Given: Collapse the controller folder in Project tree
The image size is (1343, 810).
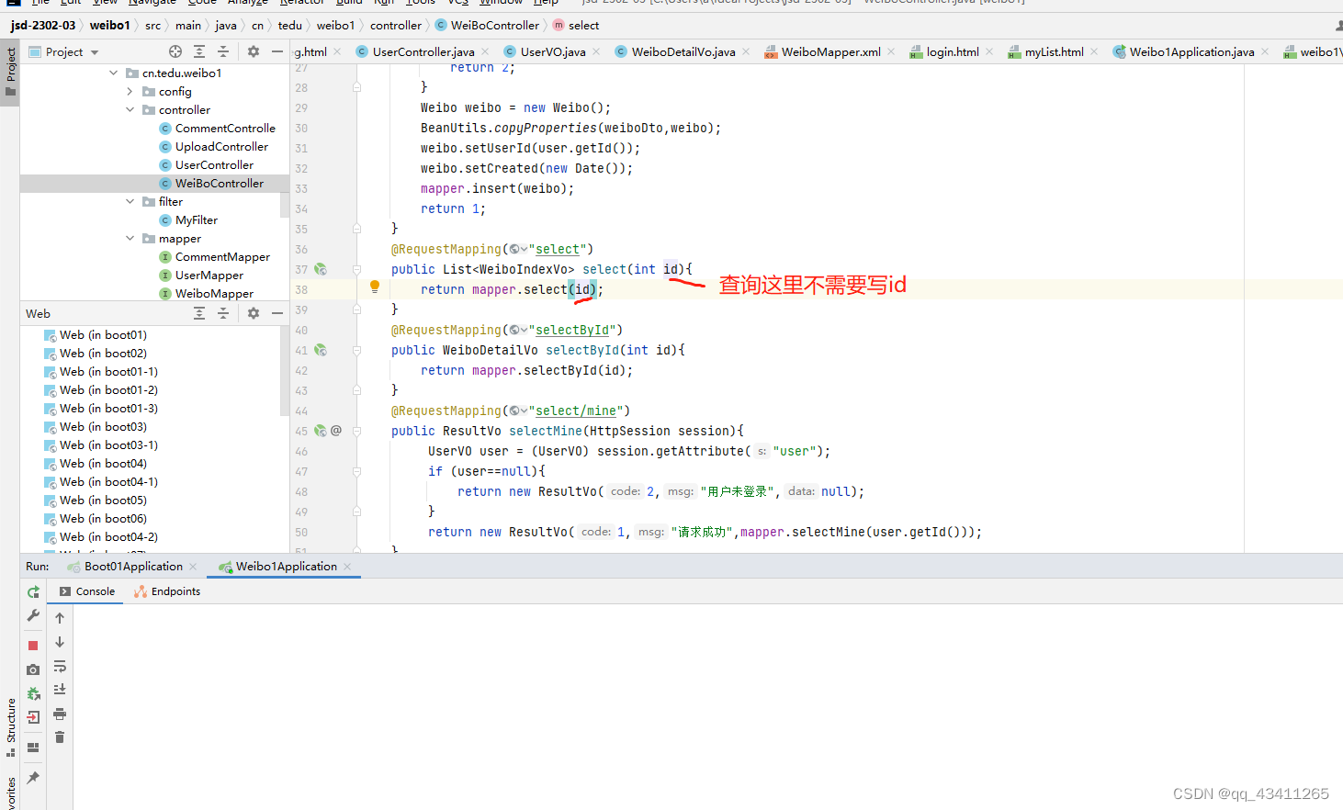Looking at the screenshot, I should pos(131,109).
